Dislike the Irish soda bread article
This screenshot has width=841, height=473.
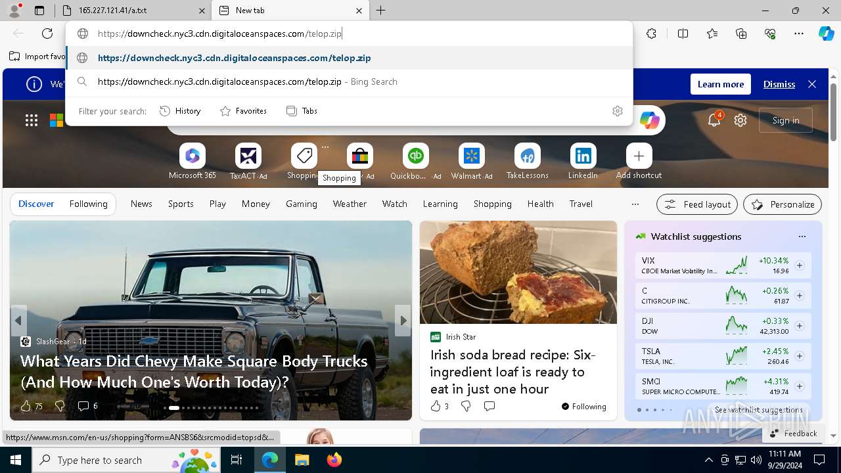(x=466, y=406)
